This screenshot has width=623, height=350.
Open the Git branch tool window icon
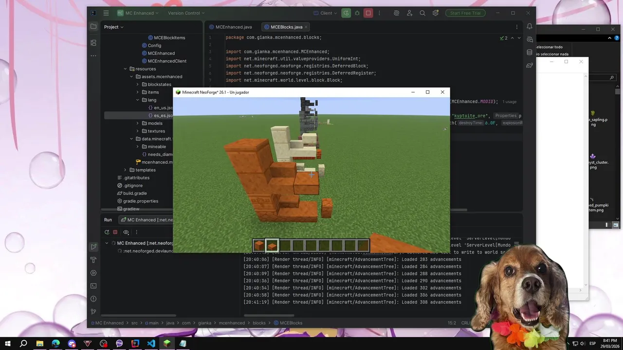(x=93, y=312)
